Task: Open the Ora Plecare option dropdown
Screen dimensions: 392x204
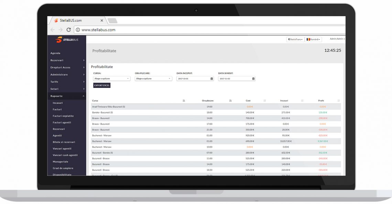Action: pyautogui.click(x=153, y=78)
